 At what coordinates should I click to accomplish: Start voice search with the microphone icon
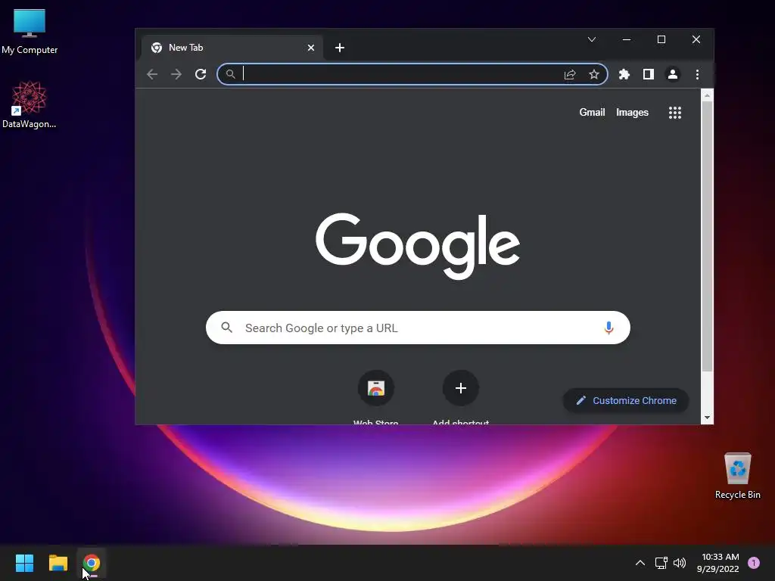pyautogui.click(x=609, y=328)
